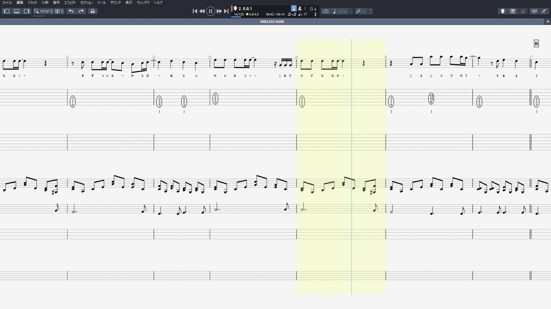Toggle the transposition tuning fork

tap(358, 11)
